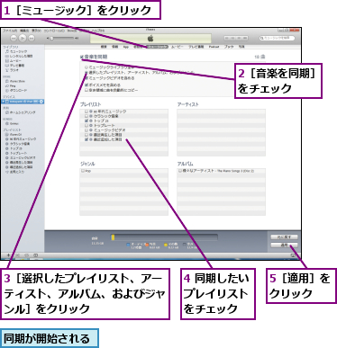Open ムービー in the library sidebar
Screen dimensions: 337x348
(x=14, y=60)
